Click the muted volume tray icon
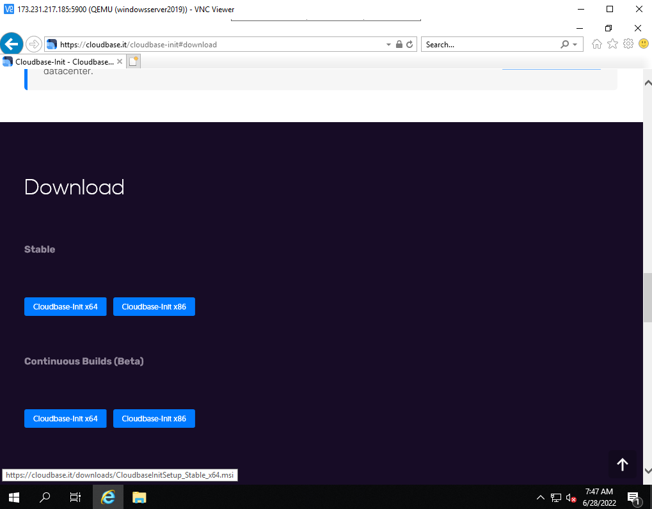 coord(571,497)
